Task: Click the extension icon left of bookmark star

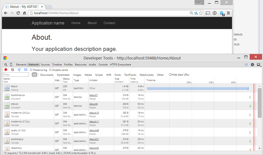Action: click(196, 13)
